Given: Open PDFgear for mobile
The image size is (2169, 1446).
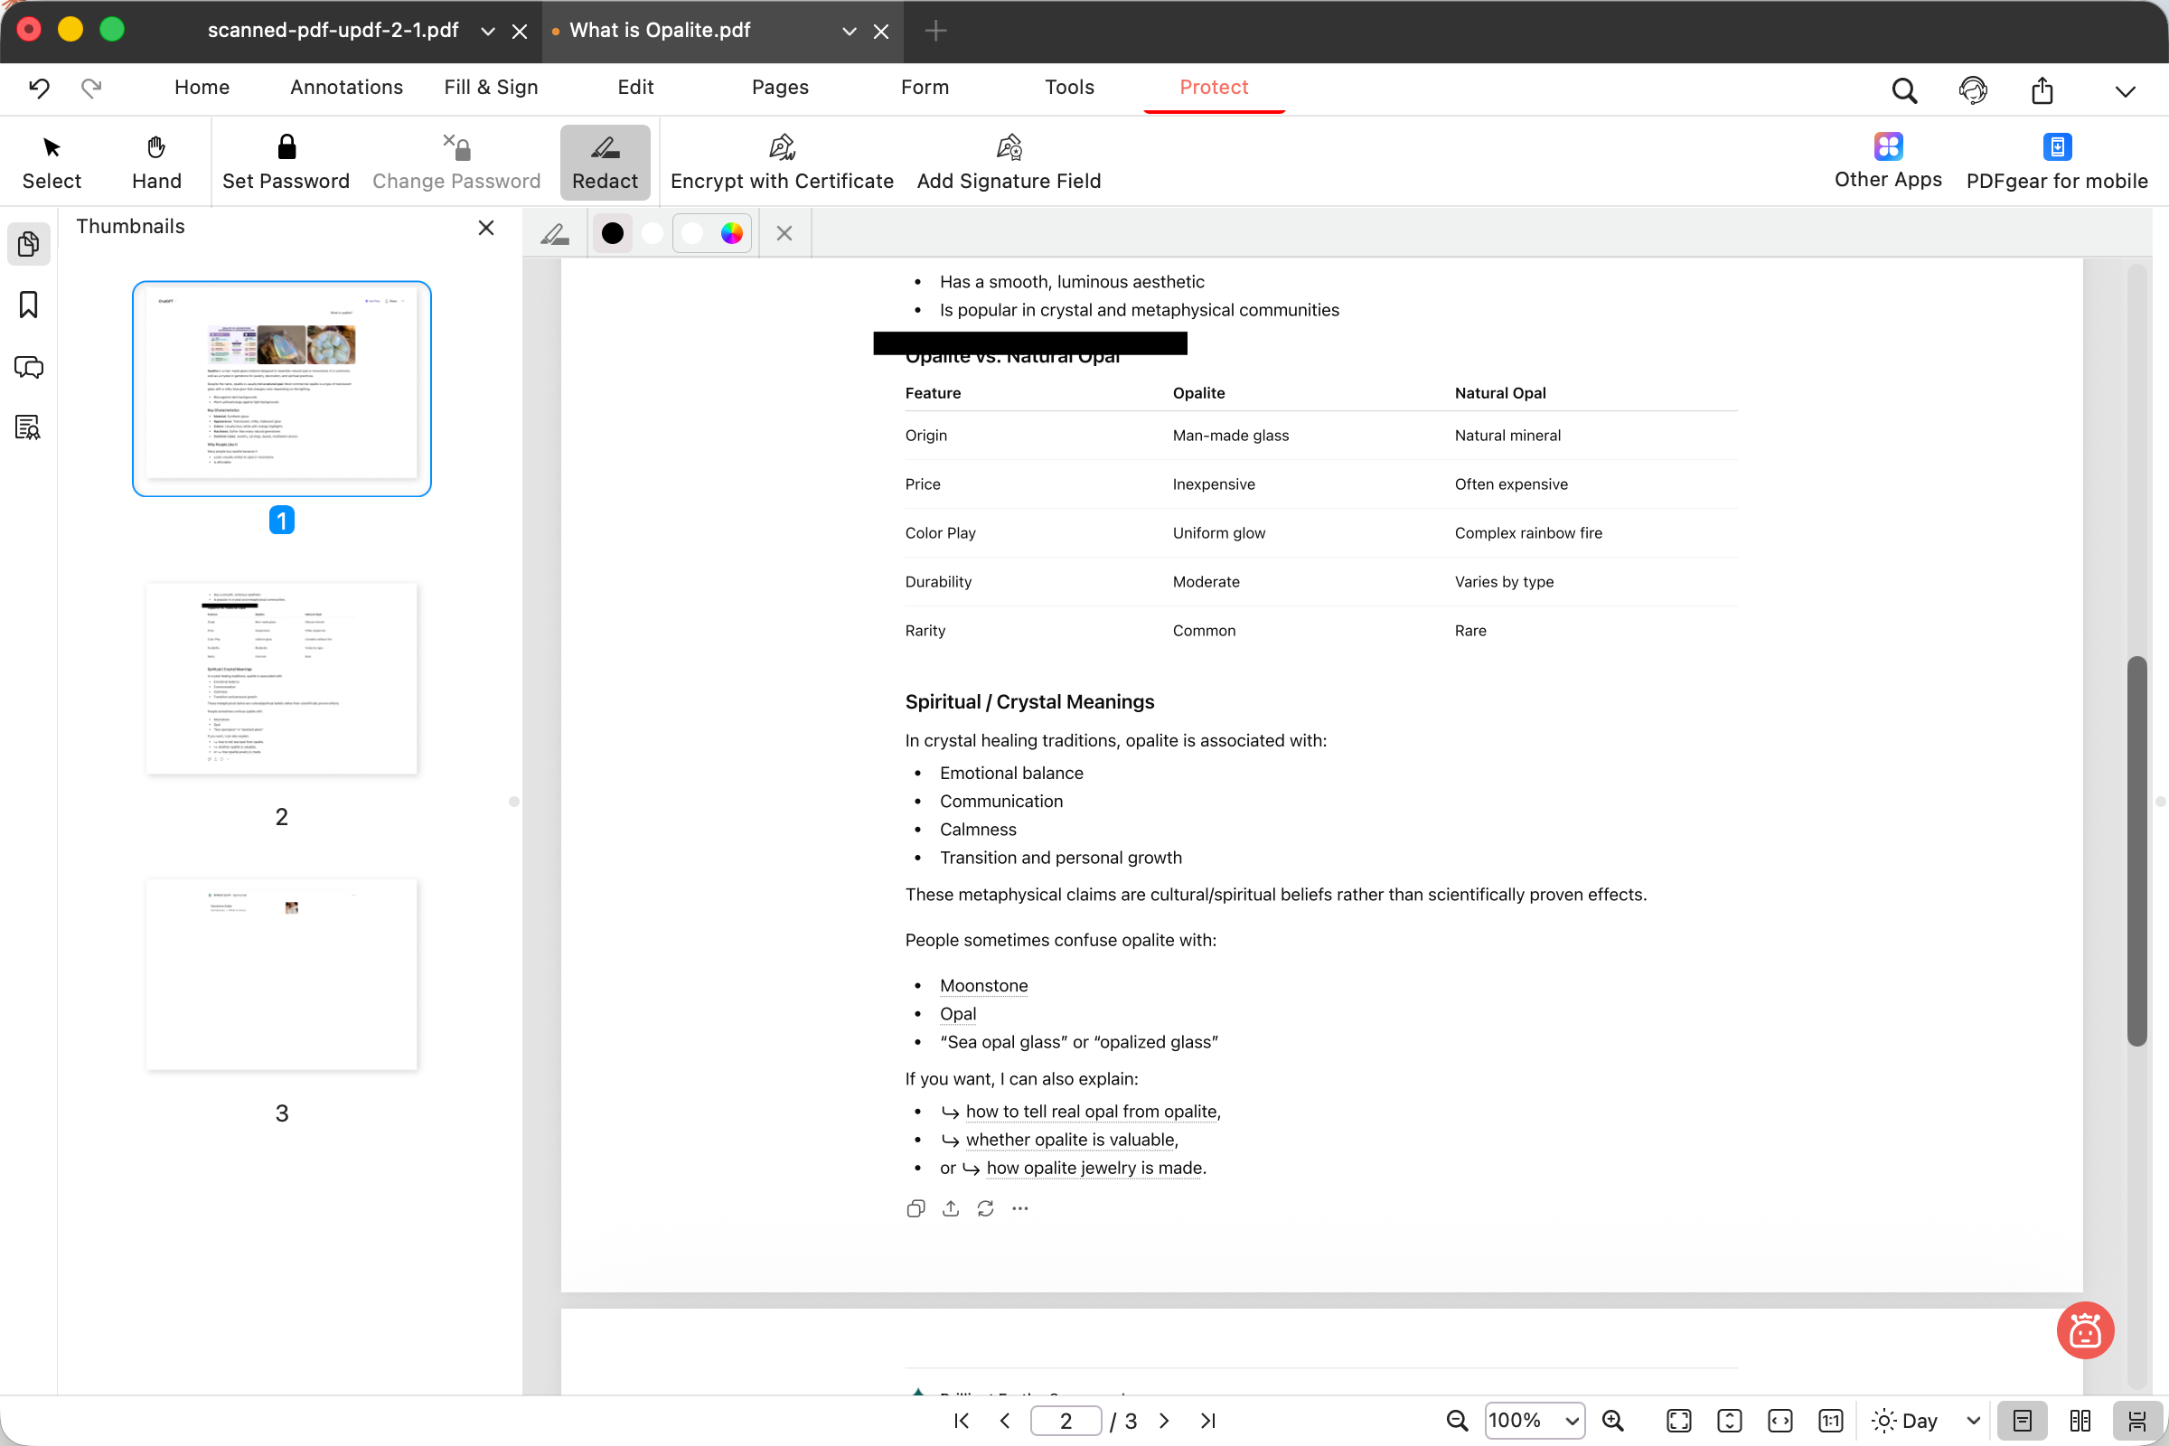Looking at the screenshot, I should pyautogui.click(x=2057, y=163).
